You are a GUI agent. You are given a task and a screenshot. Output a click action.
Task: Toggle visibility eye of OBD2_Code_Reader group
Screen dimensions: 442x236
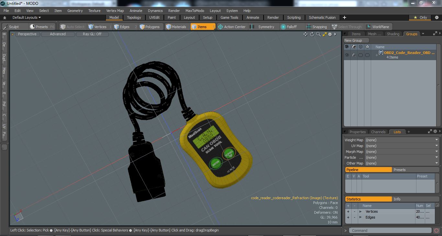347,55
